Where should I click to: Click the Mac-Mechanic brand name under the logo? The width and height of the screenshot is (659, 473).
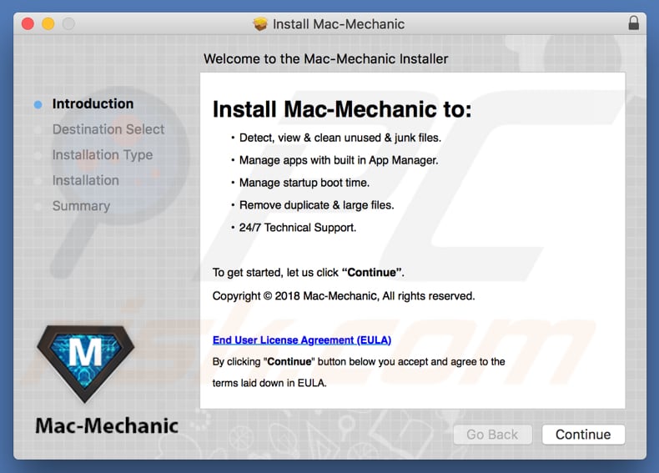(107, 426)
